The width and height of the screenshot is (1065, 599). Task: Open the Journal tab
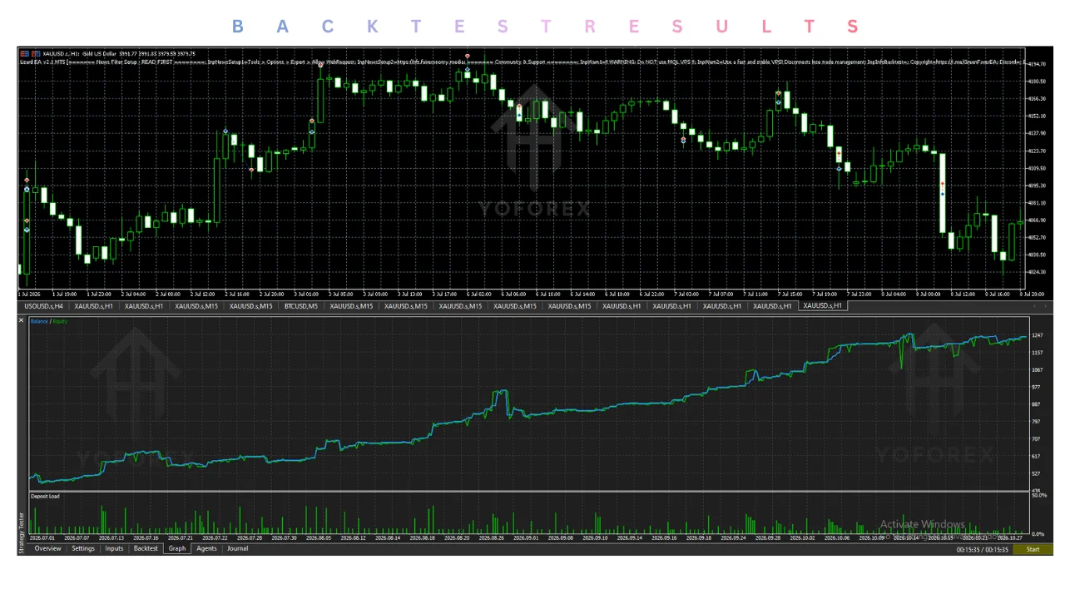(x=238, y=549)
